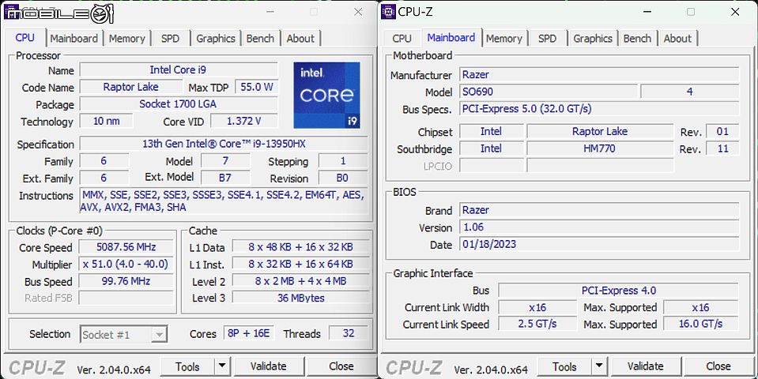Click motherboard Manufacturer field 'Razer'

(599, 74)
